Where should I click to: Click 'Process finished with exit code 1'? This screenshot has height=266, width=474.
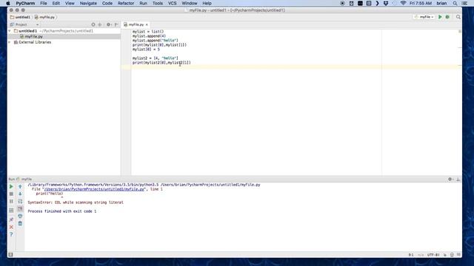click(x=62, y=211)
